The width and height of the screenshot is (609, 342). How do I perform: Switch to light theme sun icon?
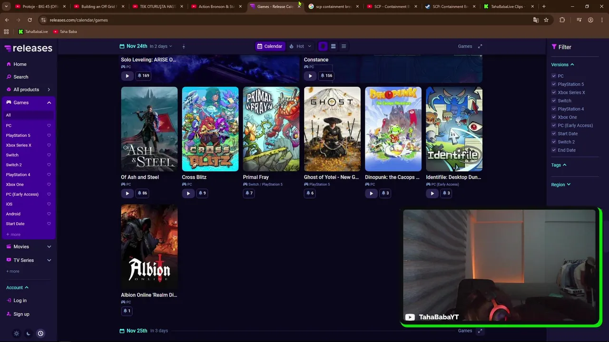click(16, 333)
